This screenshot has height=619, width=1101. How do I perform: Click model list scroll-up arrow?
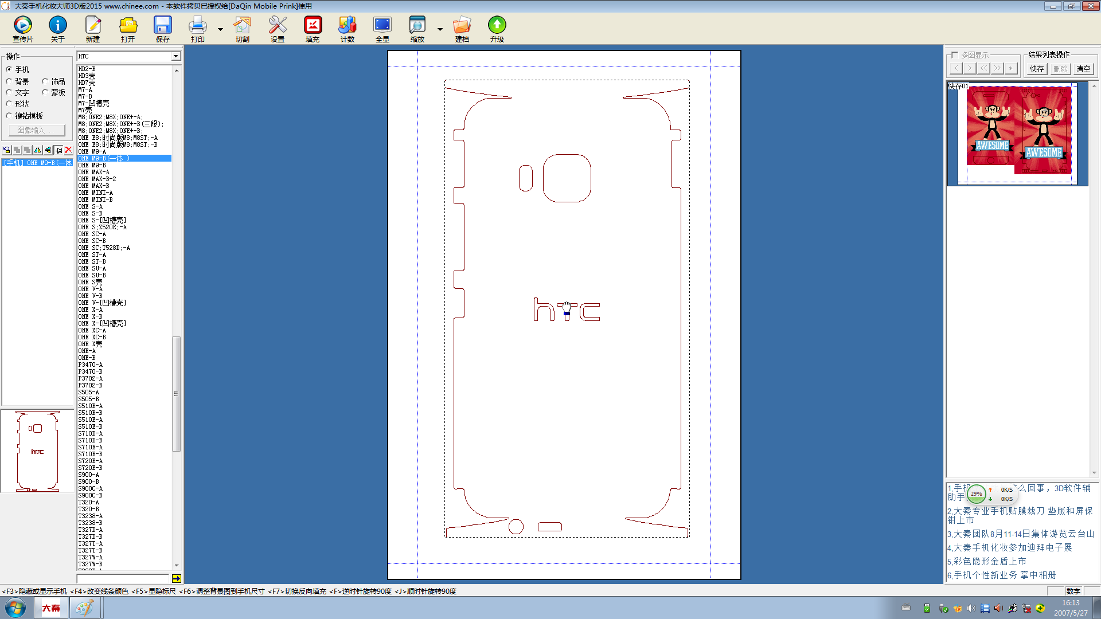coord(177,70)
